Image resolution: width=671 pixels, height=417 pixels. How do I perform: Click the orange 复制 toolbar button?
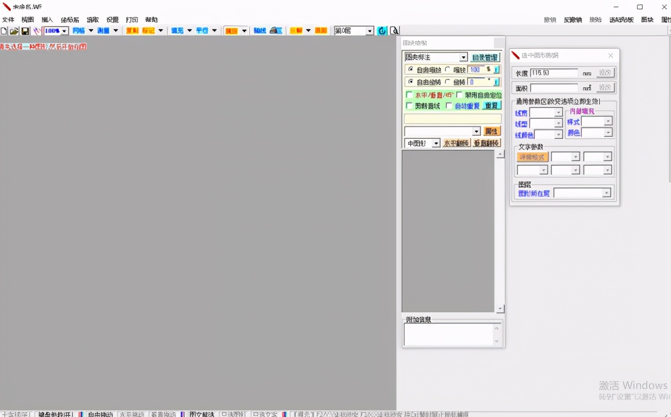(132, 31)
